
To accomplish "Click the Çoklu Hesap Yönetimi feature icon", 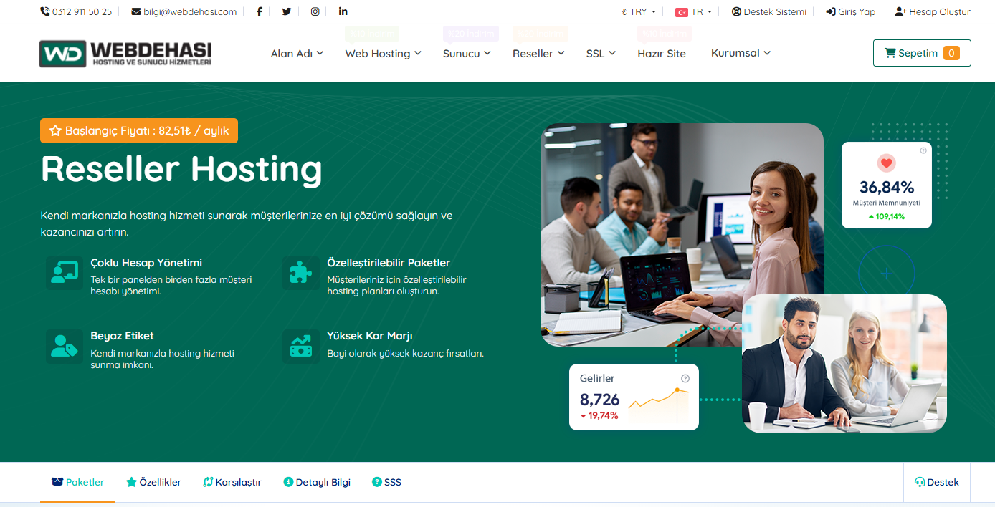I will [65, 273].
